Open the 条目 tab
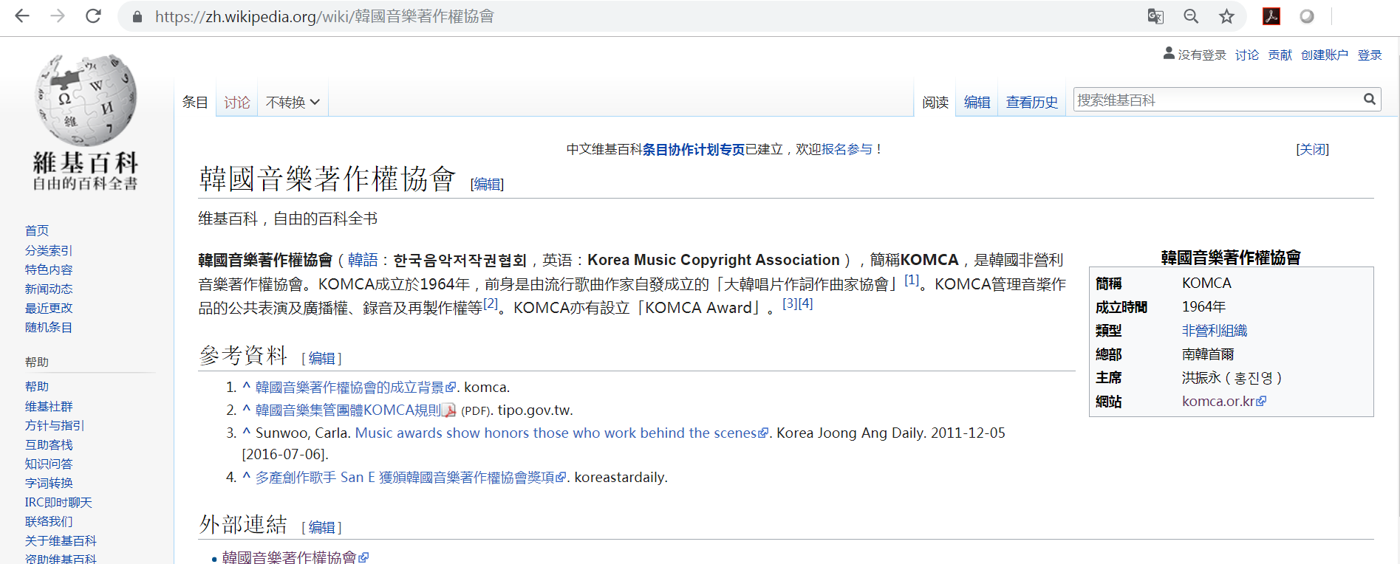The image size is (1400, 564). [196, 102]
